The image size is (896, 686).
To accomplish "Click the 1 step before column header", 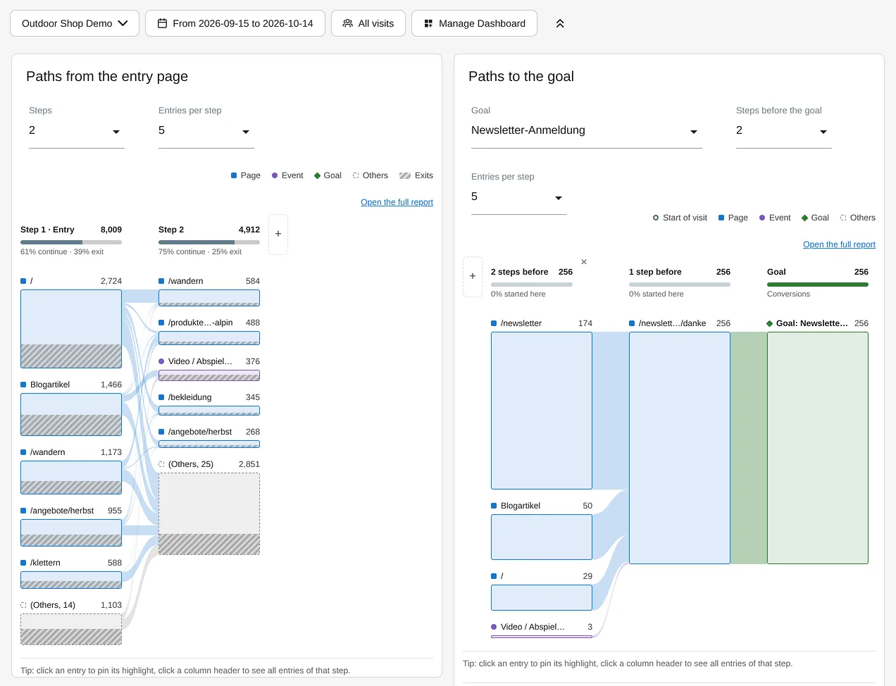I will point(680,282).
